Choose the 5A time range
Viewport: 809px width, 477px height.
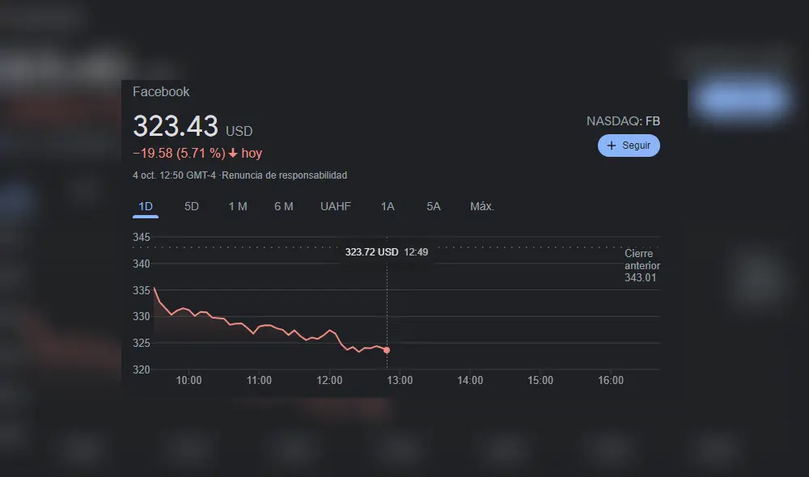coord(434,207)
